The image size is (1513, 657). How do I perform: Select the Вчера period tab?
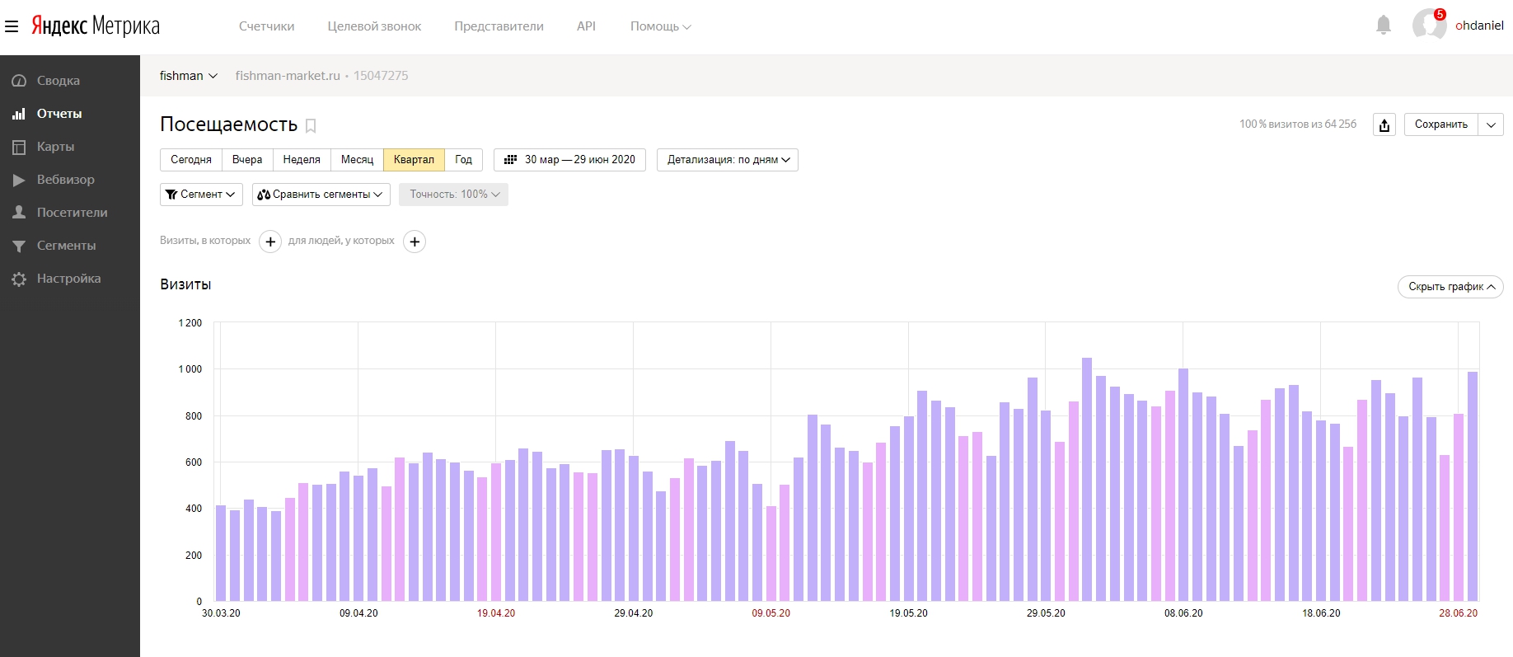click(247, 160)
